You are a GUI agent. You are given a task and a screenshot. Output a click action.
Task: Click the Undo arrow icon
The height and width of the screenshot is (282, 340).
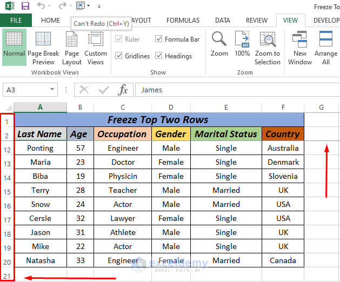click(x=41, y=6)
